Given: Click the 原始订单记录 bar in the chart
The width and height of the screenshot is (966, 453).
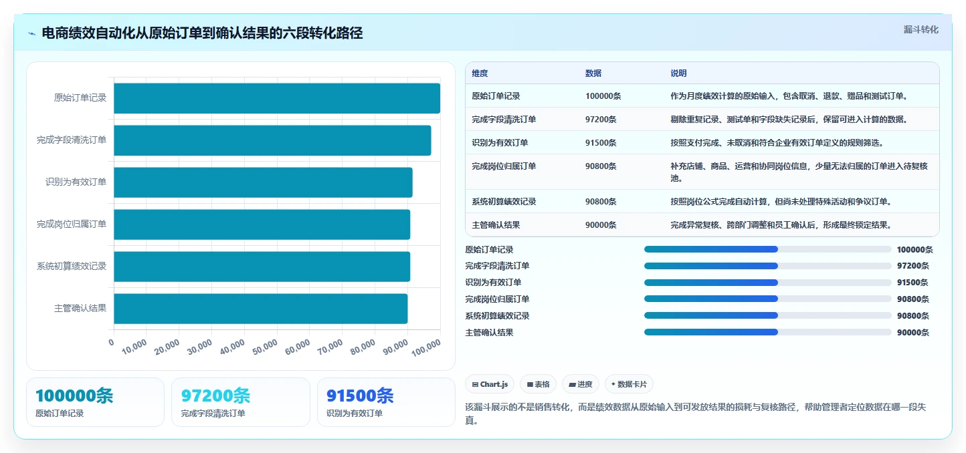Looking at the screenshot, I should tap(277, 98).
